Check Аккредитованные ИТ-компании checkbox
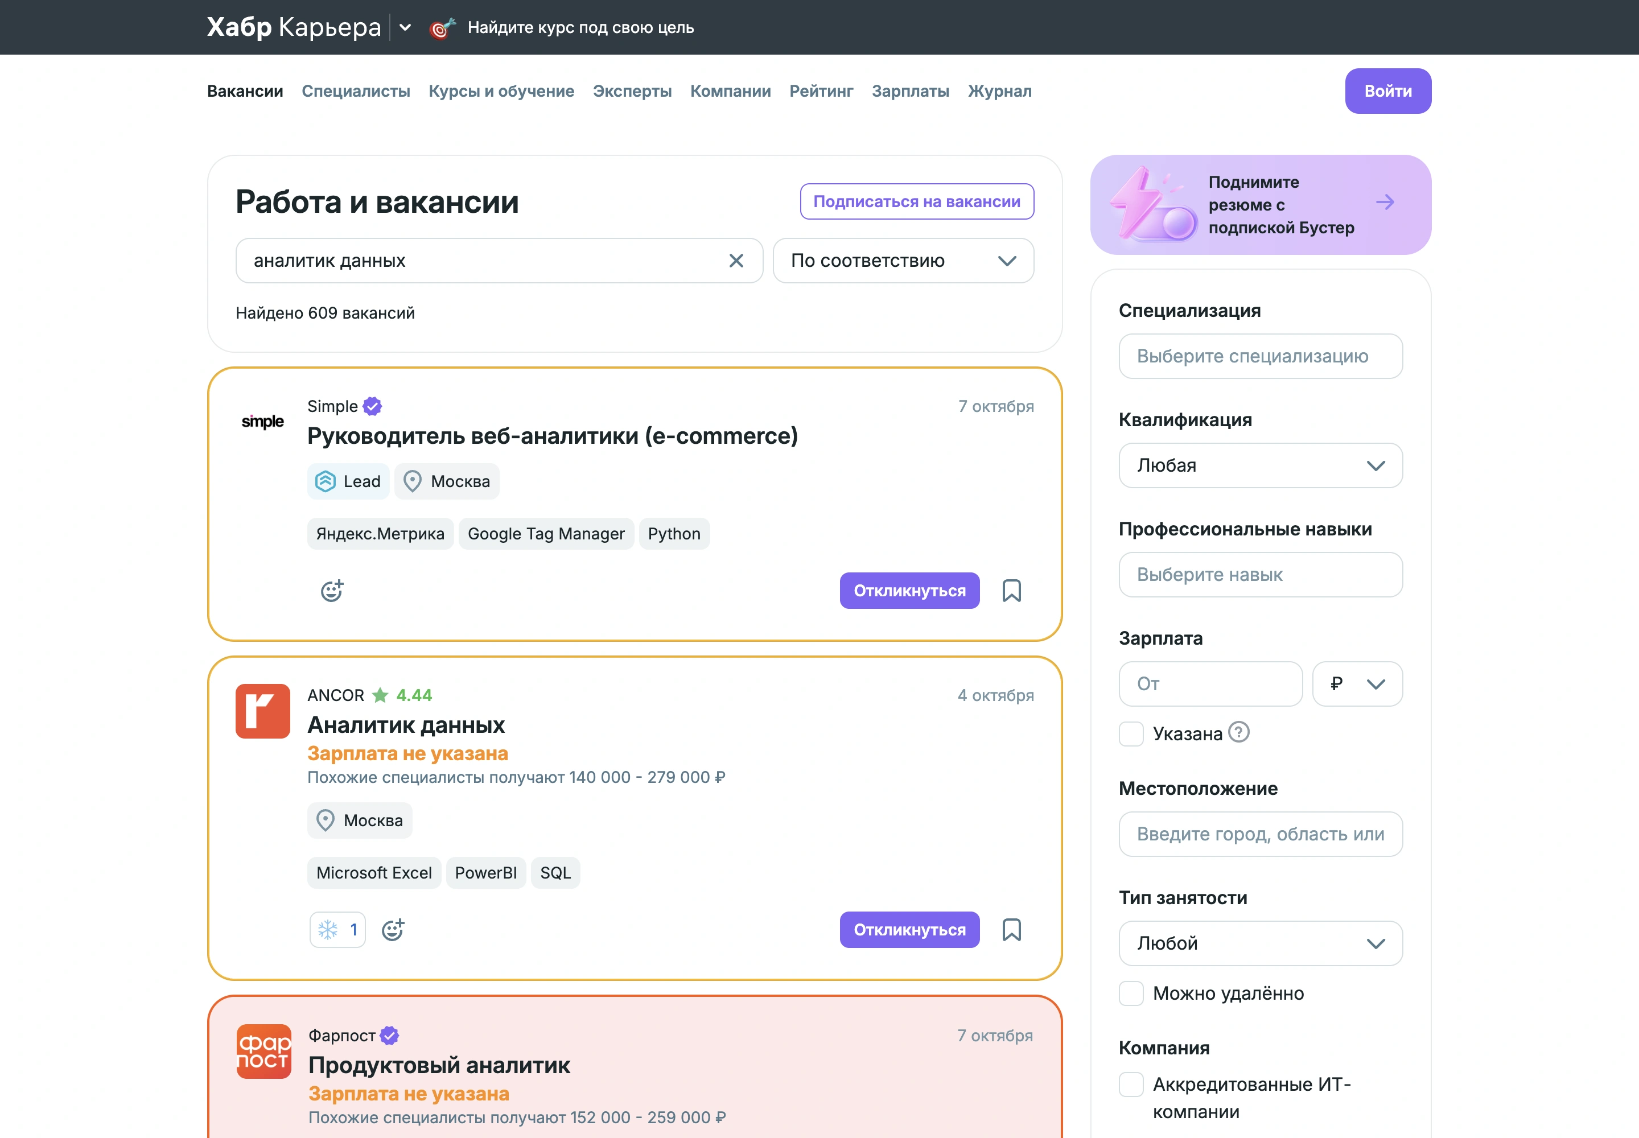1639x1138 pixels. [1131, 1085]
